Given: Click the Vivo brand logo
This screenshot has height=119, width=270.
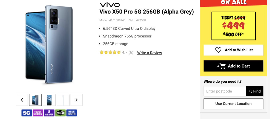Looking at the screenshot, I should tap(110, 5).
